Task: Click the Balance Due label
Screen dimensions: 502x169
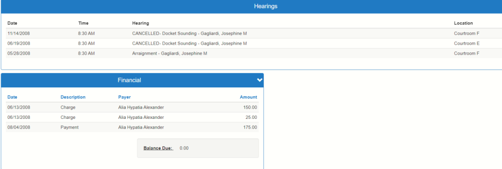Action: (158, 148)
